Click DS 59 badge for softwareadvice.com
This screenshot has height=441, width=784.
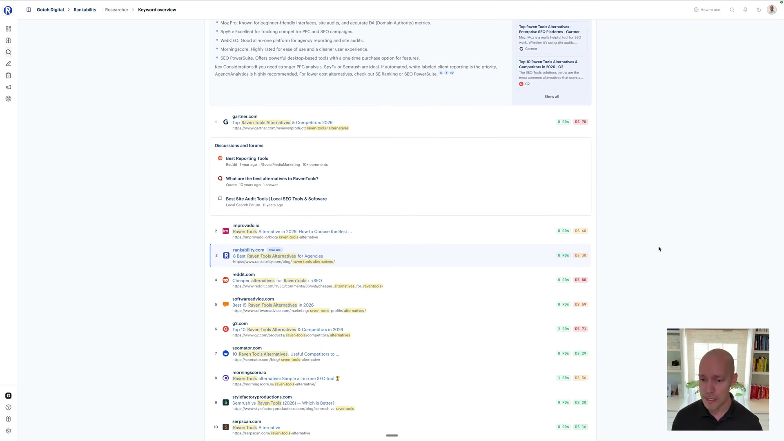coord(581,305)
